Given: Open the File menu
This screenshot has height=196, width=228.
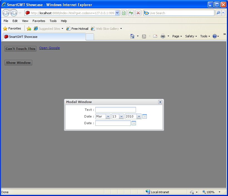Looking at the screenshot, I should (x=6, y=21).
